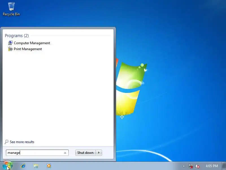Screen dimensions: 226x170
Task: Open the Print Management text result
Action: tap(28, 49)
